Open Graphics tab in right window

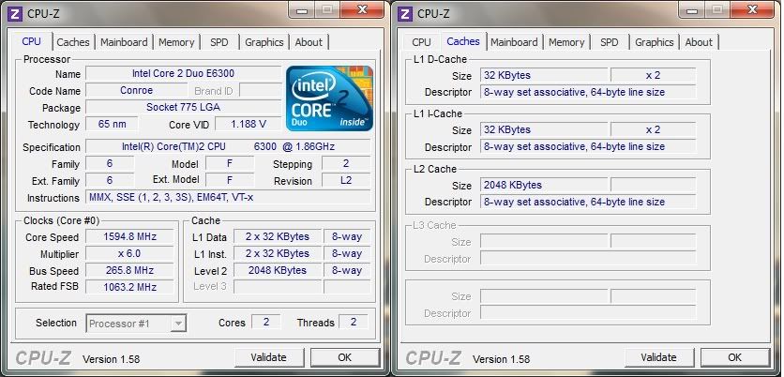[654, 42]
